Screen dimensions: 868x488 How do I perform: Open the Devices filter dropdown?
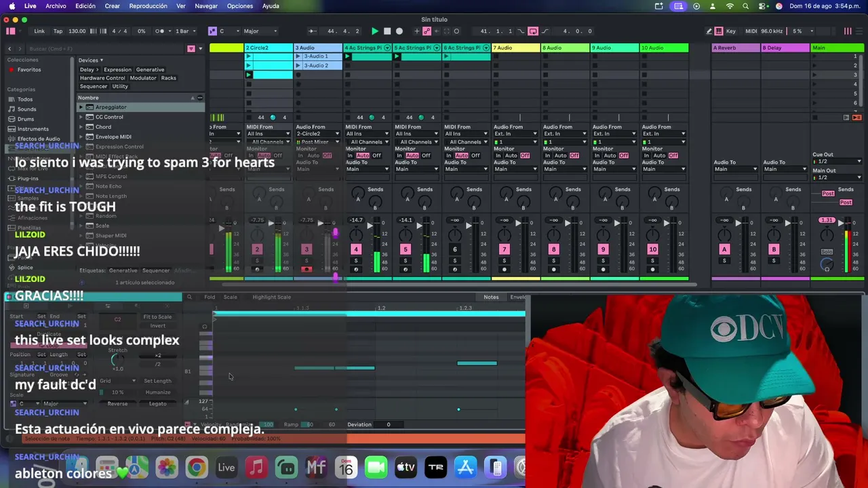(x=90, y=60)
